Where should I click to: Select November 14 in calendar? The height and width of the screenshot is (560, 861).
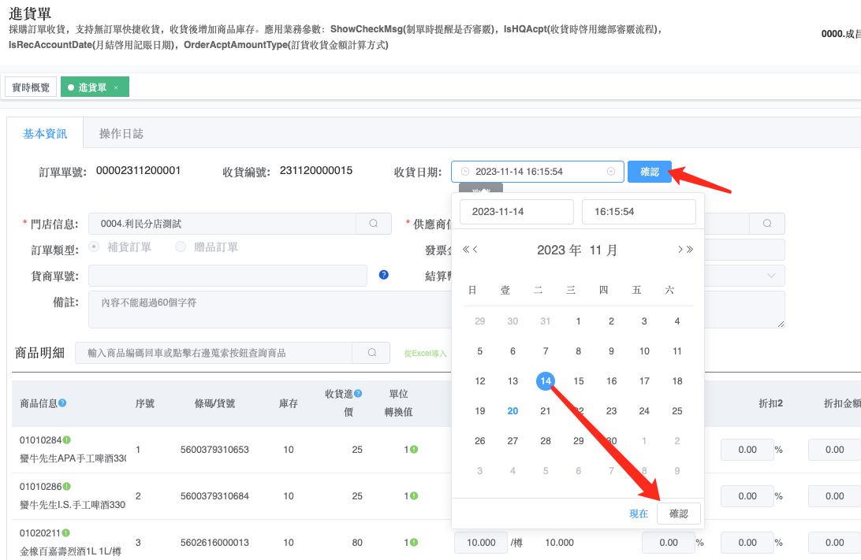coord(546,380)
